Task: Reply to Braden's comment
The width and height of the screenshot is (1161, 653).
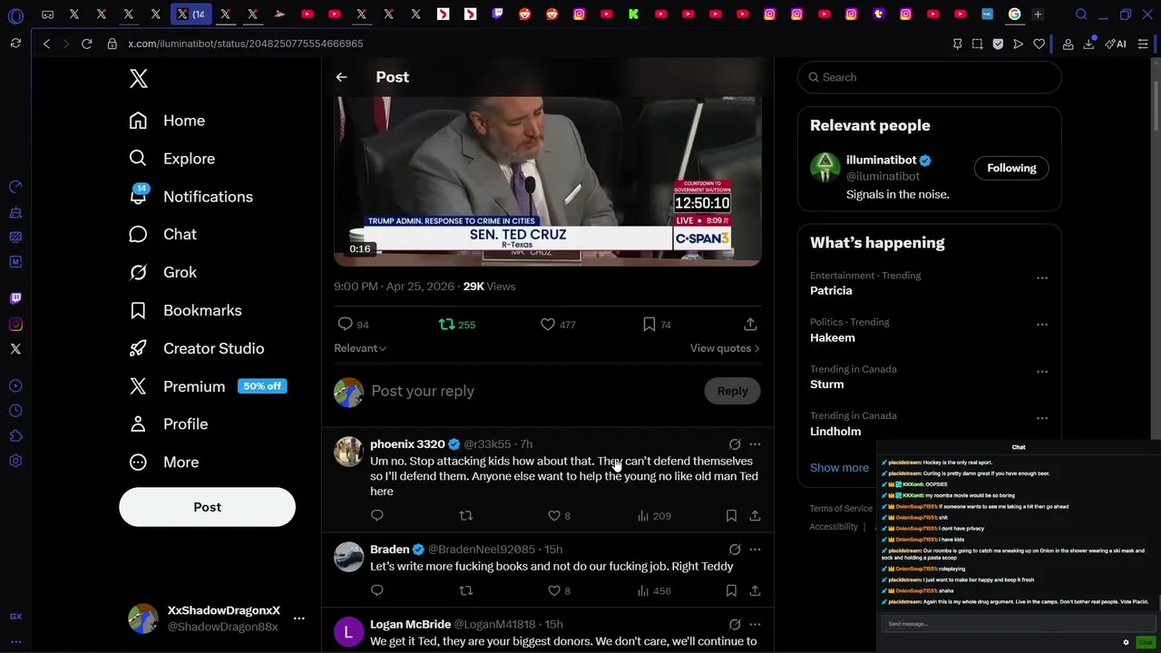Action: (377, 590)
